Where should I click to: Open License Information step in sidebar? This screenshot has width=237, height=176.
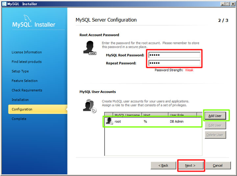[27, 52]
